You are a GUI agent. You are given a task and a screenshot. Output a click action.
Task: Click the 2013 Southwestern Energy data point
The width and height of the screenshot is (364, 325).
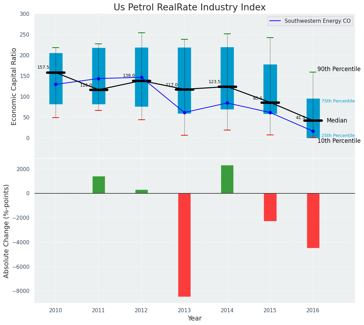coord(184,112)
